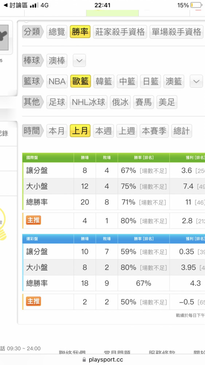Viewport: 205px width, 365px height.
Task: Select 本賽季 time range
Action: 154,131
